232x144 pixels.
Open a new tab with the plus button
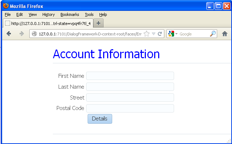[98, 23]
